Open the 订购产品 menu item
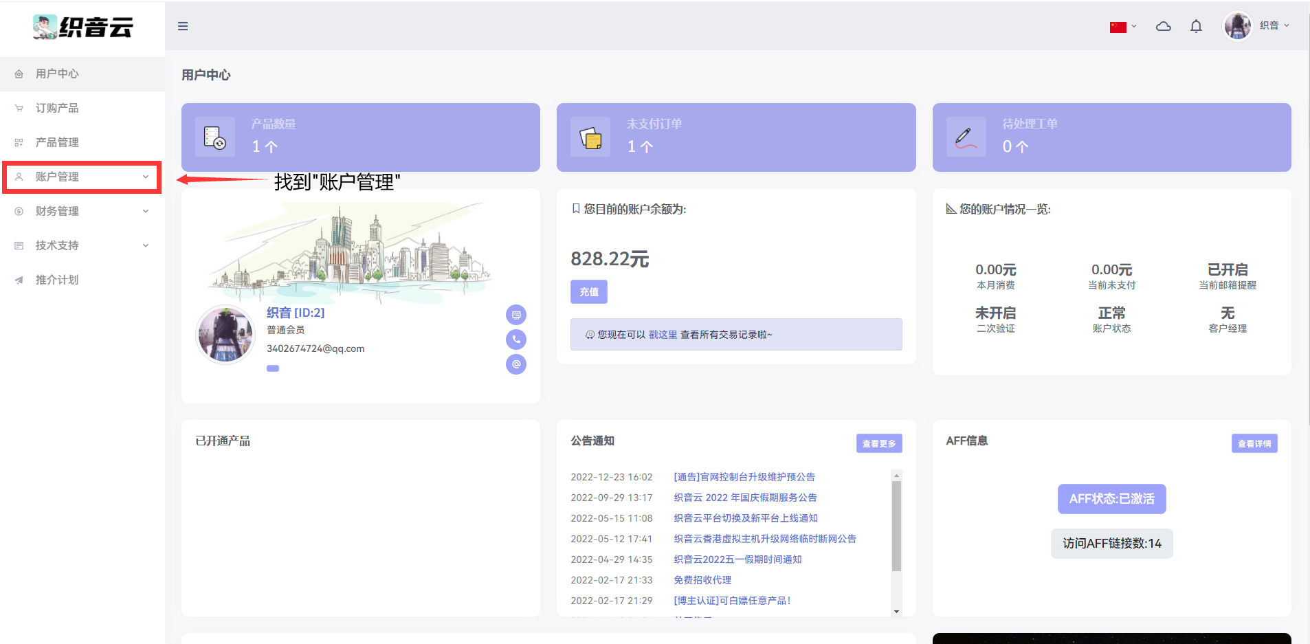This screenshot has height=644, width=1310. 57,109
